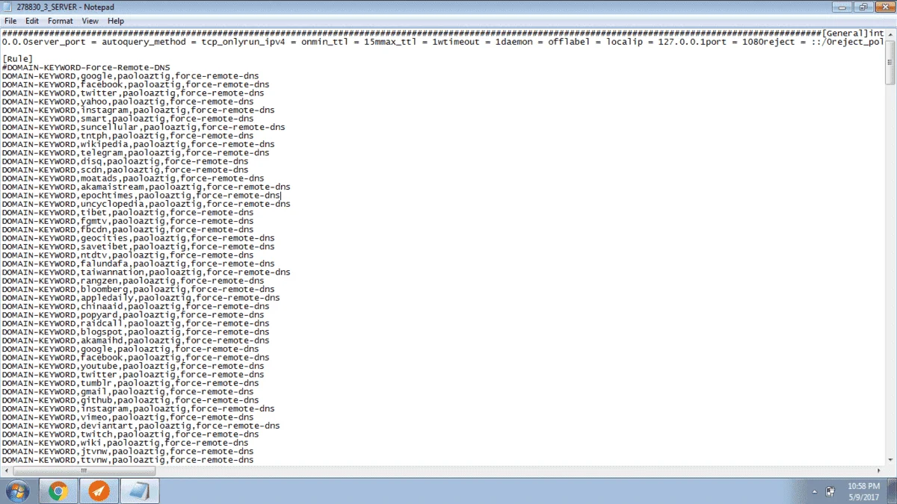Open the Format menu

(x=61, y=21)
